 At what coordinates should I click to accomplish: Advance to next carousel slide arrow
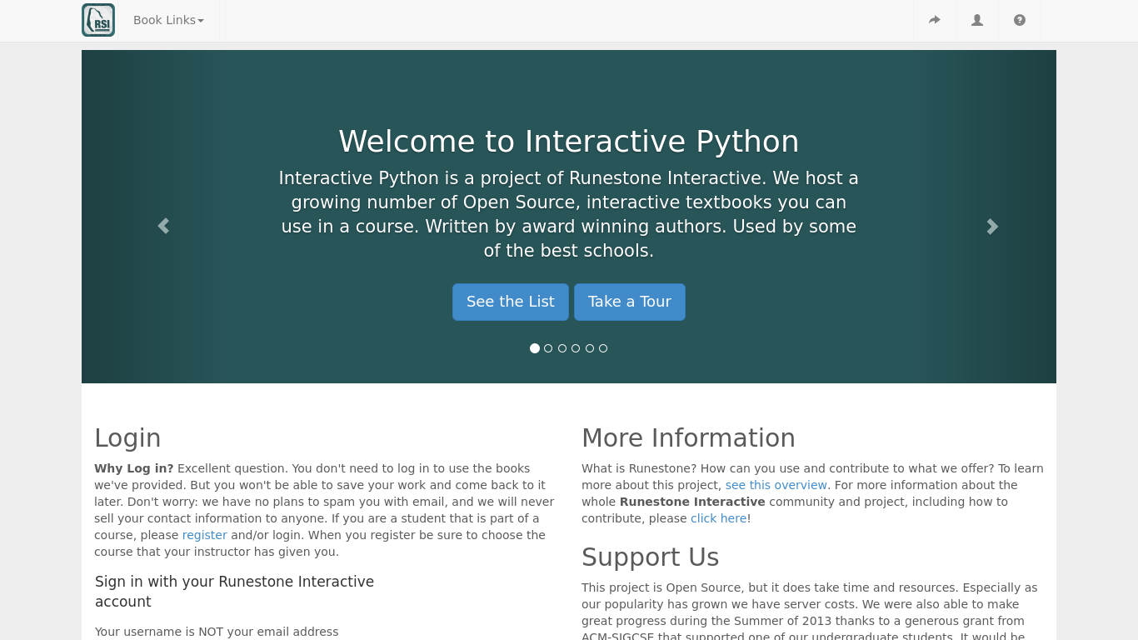pyautogui.click(x=992, y=226)
